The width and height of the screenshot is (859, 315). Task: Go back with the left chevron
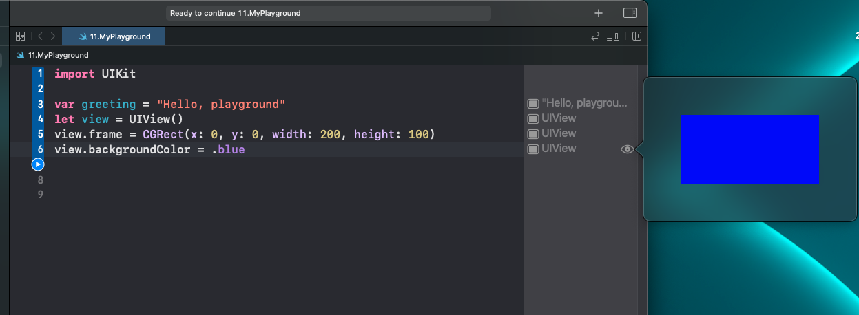click(40, 36)
